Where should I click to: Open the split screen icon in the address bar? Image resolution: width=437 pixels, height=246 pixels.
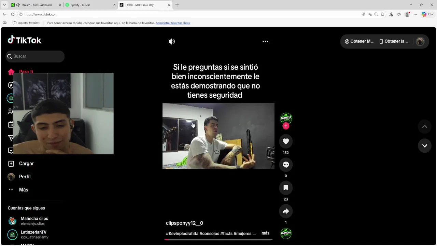pos(363,14)
